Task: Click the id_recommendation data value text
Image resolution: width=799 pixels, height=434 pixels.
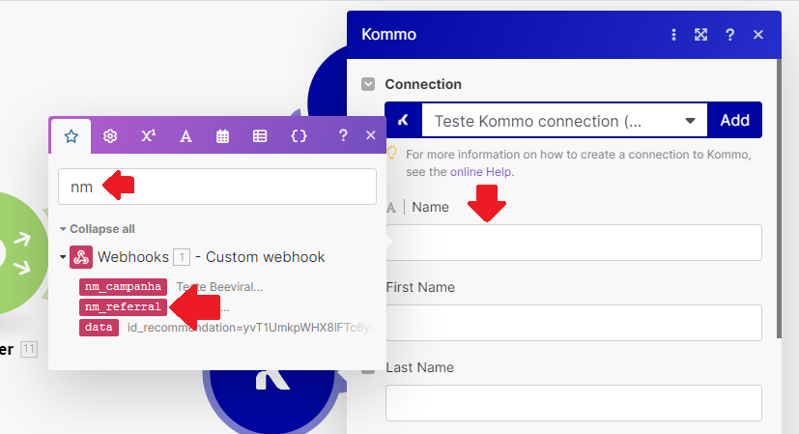Action: tap(251, 328)
